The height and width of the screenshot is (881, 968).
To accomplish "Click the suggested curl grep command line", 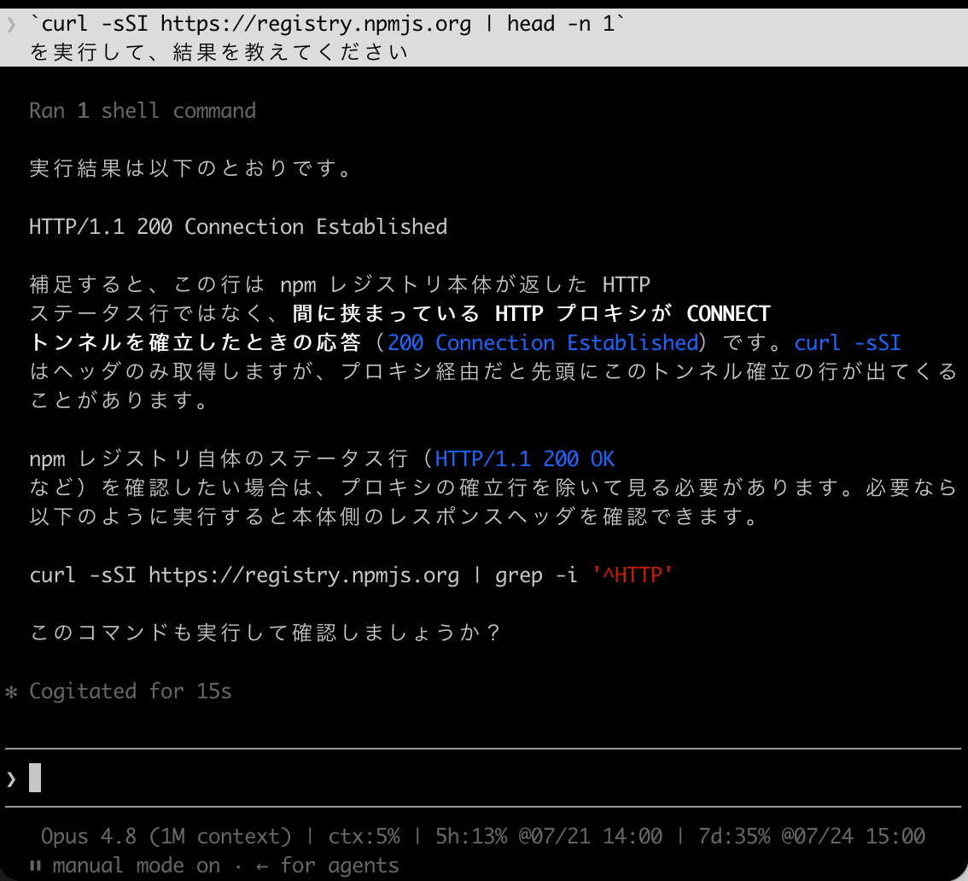I will click(x=351, y=575).
